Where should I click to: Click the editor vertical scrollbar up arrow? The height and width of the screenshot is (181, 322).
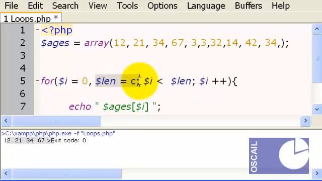[x=317, y=29]
